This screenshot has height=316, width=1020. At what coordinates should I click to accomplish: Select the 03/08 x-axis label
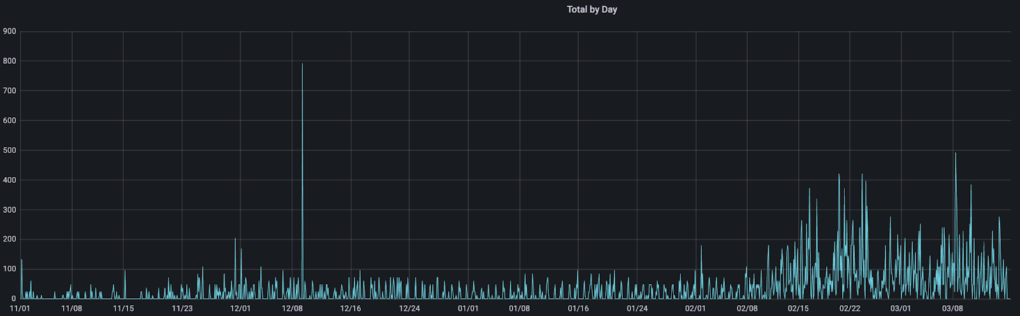tap(952, 308)
